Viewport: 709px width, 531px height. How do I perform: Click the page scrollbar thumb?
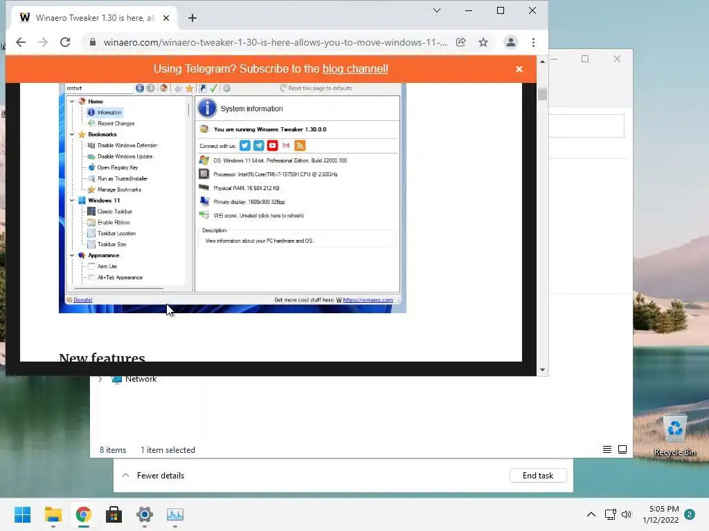tap(543, 94)
